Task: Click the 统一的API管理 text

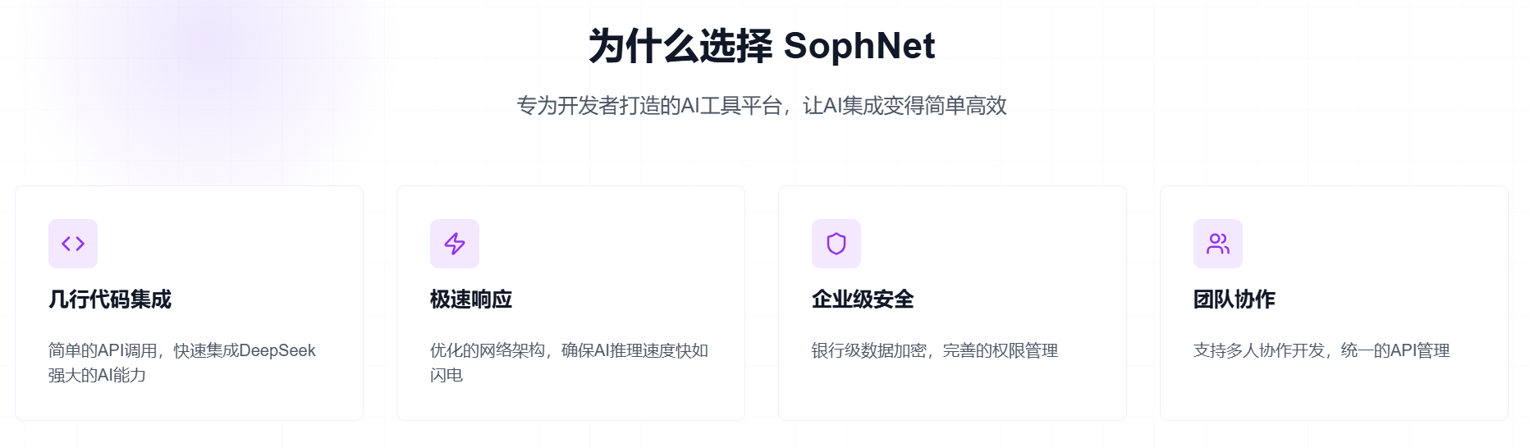Action: 1395,350
